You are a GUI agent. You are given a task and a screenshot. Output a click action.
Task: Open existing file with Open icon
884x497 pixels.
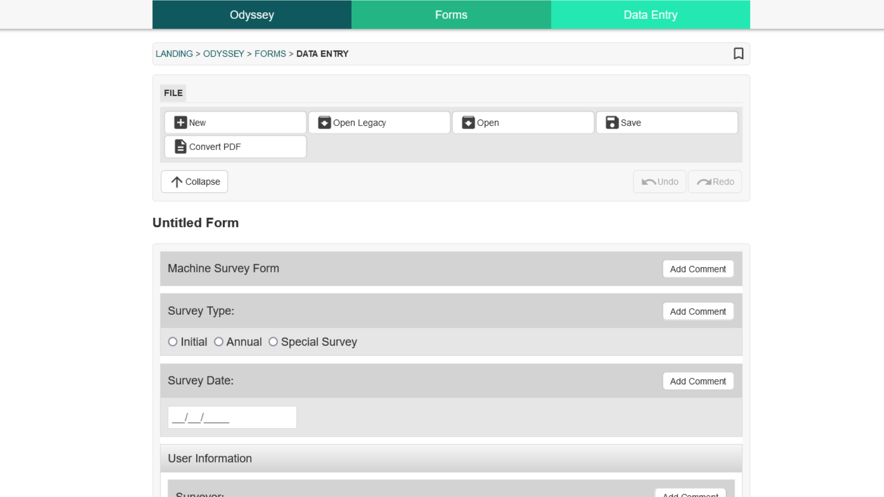523,122
